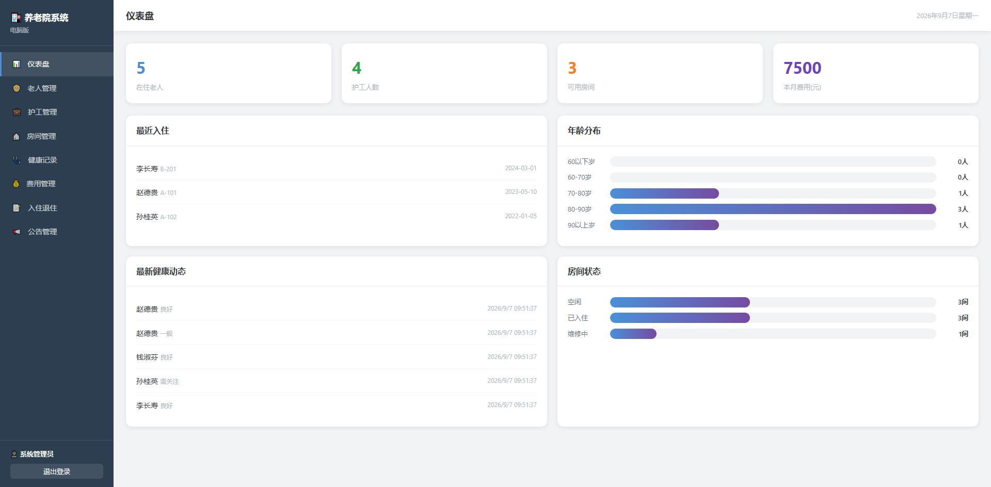This screenshot has width=991, height=487.
Task: Click the 房间管理 house icon
Action: [17, 136]
